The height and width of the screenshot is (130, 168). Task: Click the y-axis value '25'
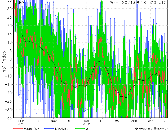click(10, 17)
